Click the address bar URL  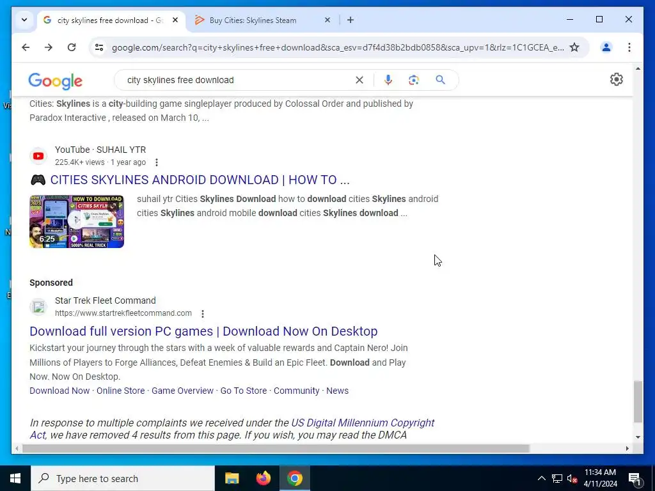338,47
